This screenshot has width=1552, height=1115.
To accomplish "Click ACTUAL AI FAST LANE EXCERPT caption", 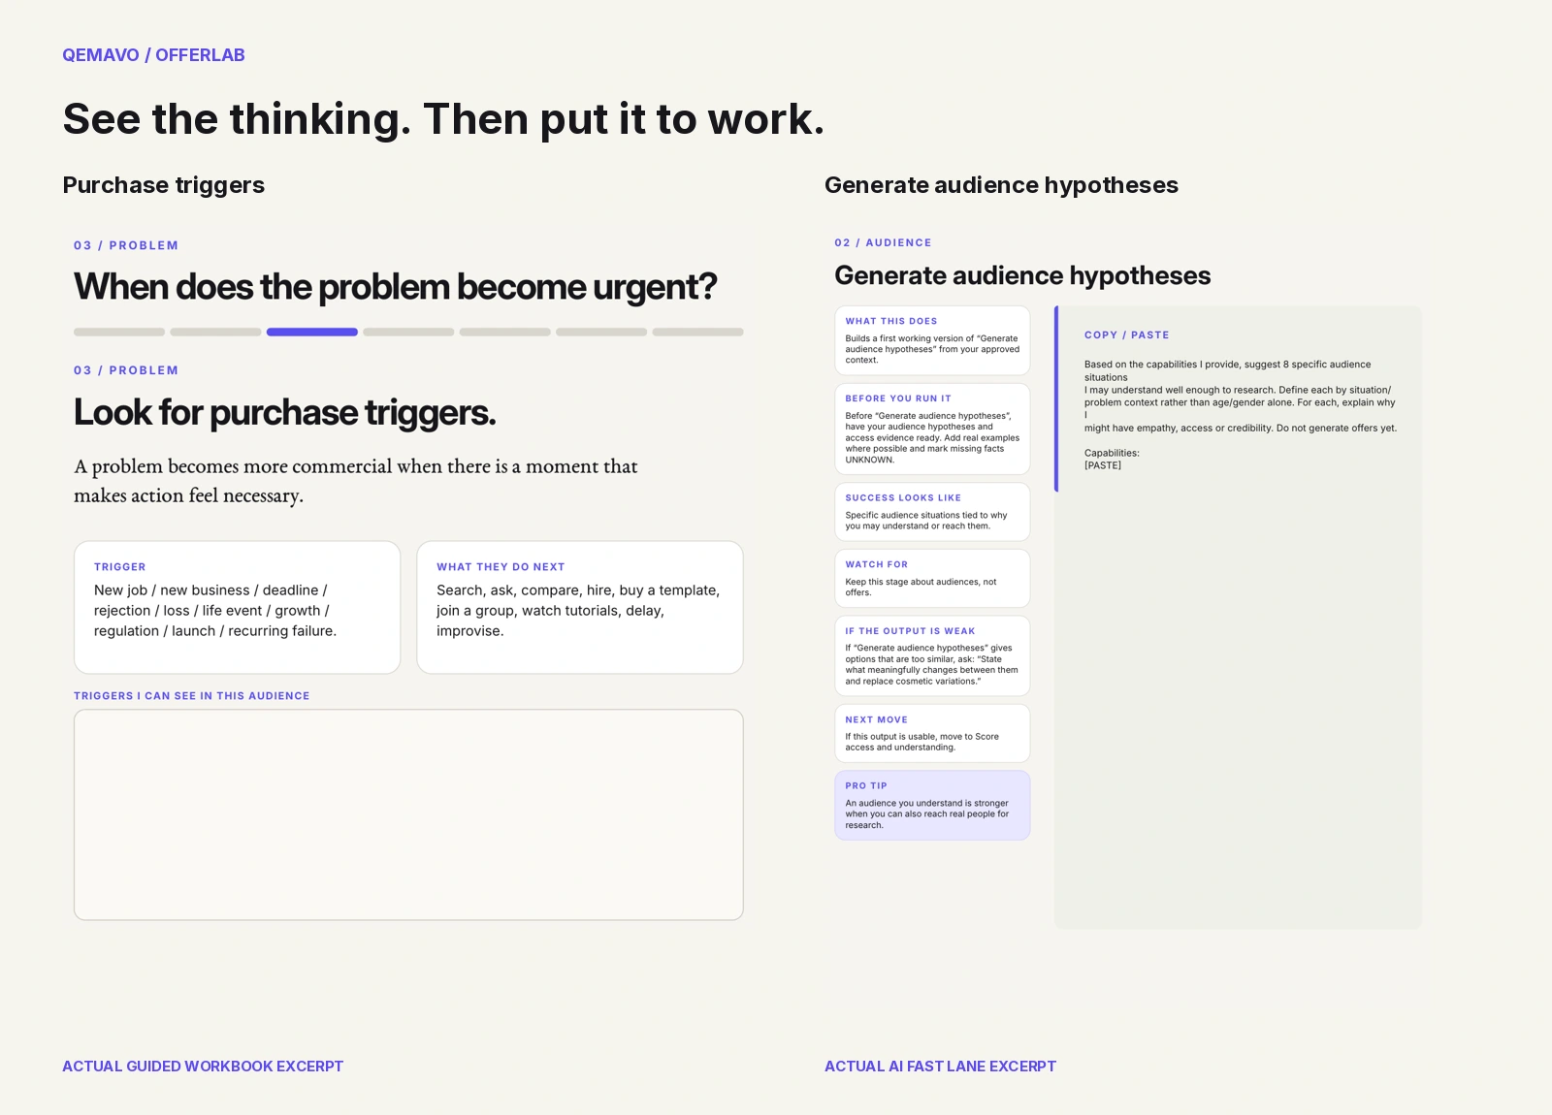I will [940, 1067].
